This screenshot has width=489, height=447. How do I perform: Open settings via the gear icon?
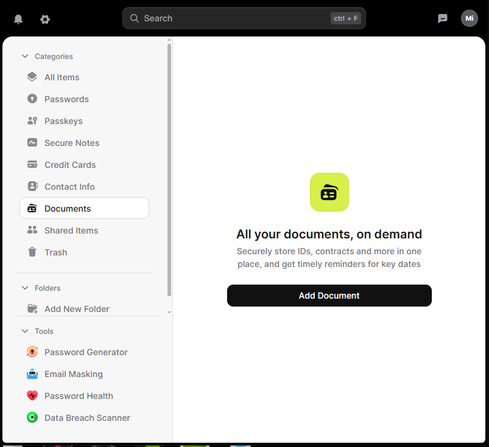45,19
